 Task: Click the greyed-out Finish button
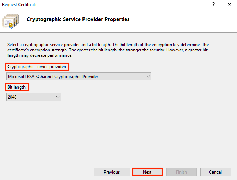coord(181,172)
